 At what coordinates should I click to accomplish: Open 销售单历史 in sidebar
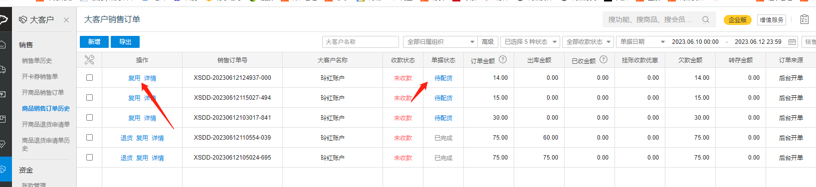37,61
